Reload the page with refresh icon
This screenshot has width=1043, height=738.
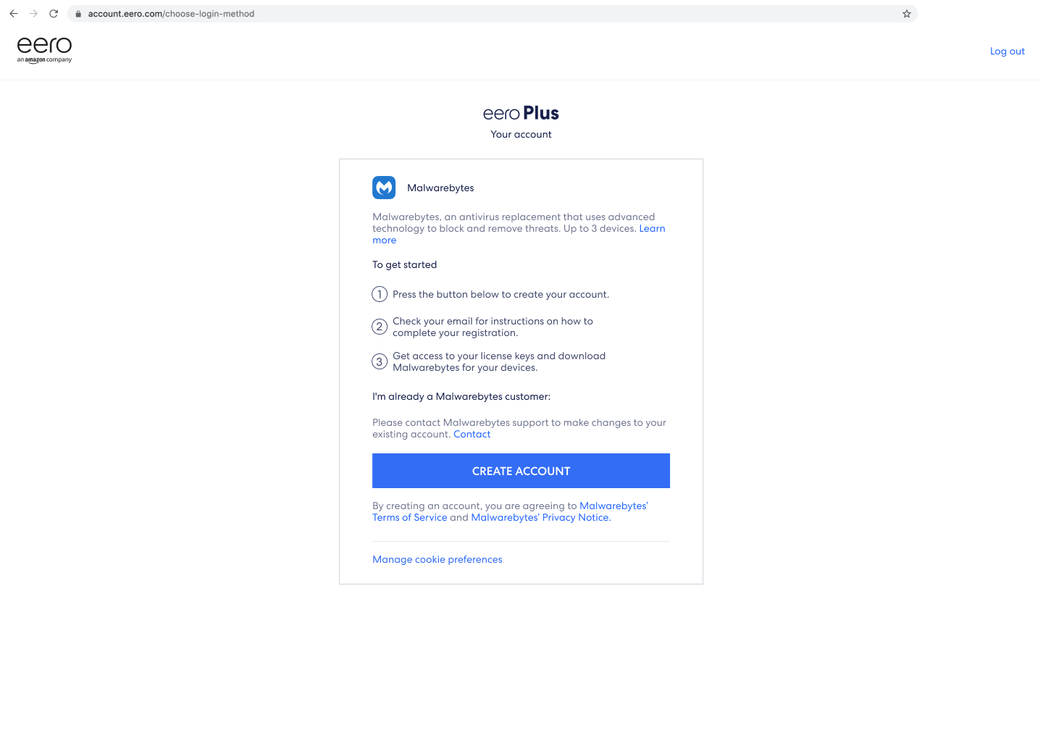(x=54, y=14)
